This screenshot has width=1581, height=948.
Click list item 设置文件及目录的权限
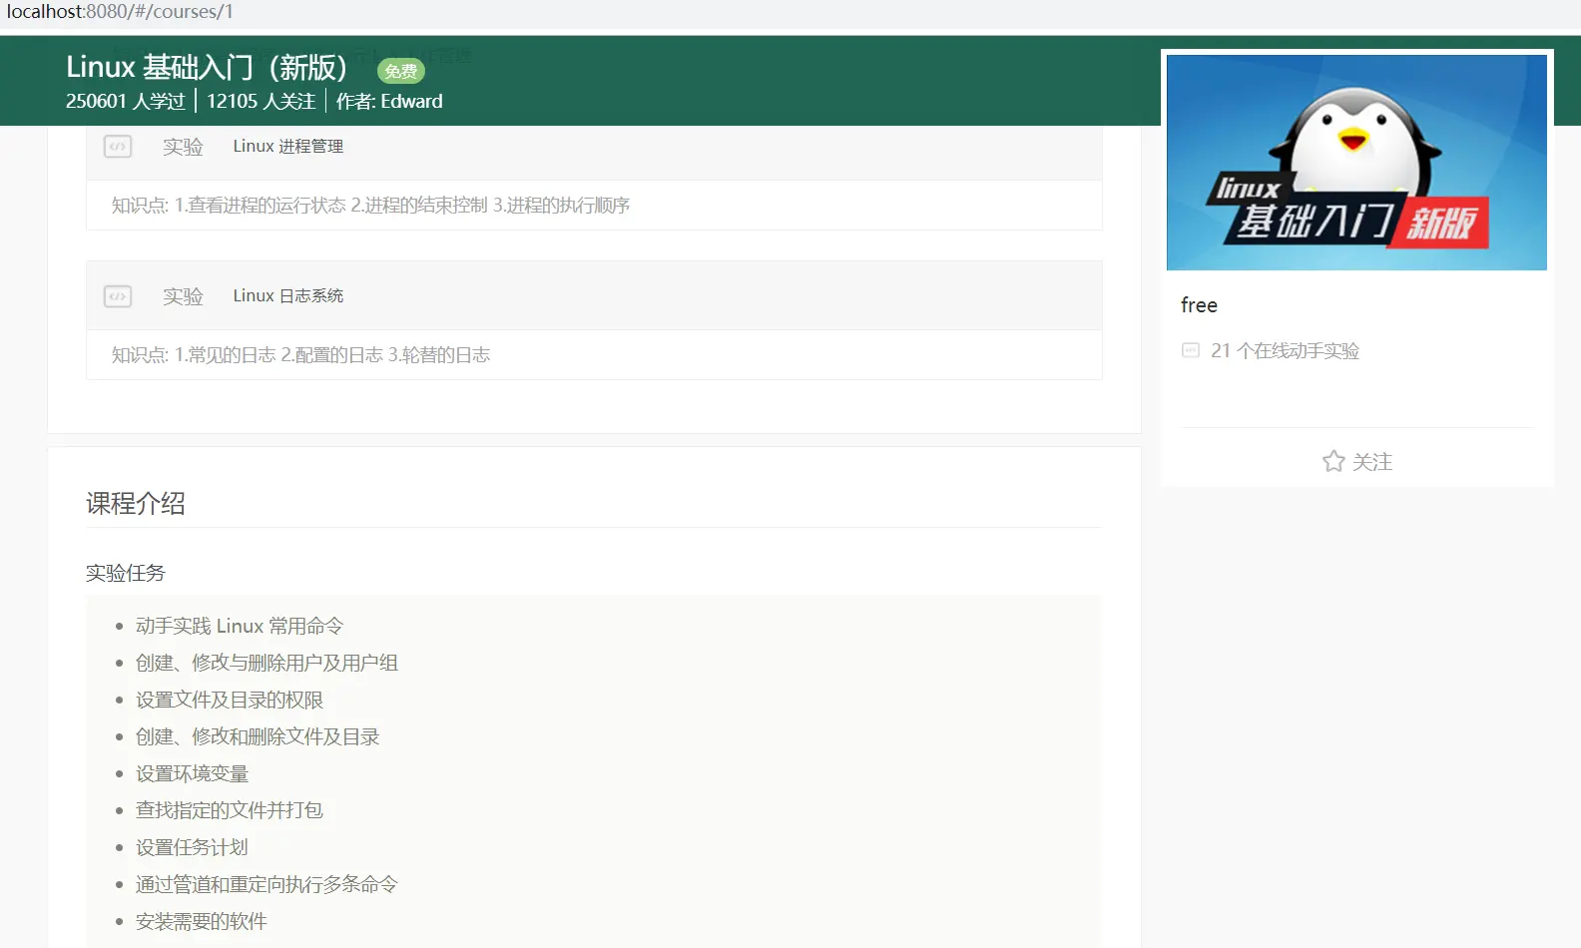click(230, 700)
